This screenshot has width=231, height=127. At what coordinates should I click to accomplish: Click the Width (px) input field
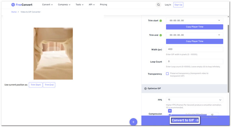[x=194, y=49]
